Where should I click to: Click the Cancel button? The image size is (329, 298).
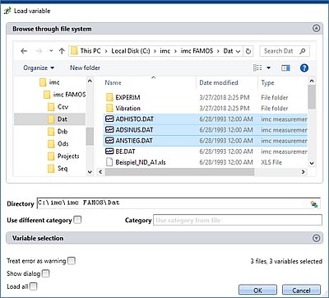[x=301, y=291]
